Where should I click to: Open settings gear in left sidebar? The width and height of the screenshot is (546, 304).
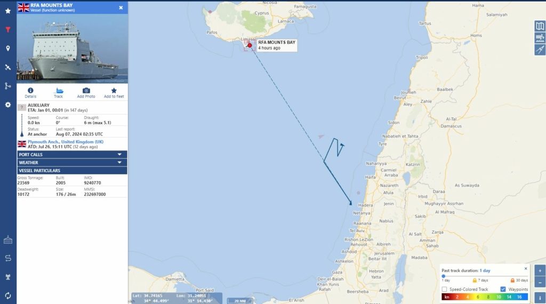coord(7,105)
